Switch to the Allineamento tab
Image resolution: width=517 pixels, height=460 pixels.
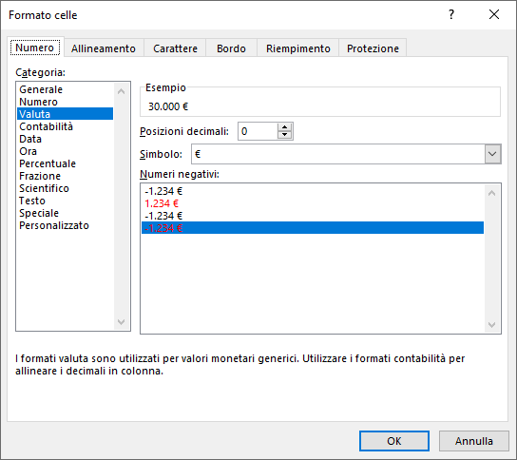tap(104, 48)
